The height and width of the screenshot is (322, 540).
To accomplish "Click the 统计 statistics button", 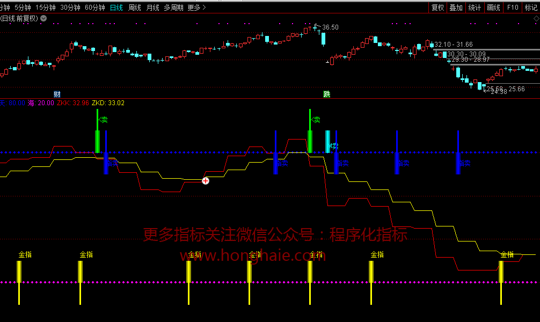I will (x=475, y=8).
